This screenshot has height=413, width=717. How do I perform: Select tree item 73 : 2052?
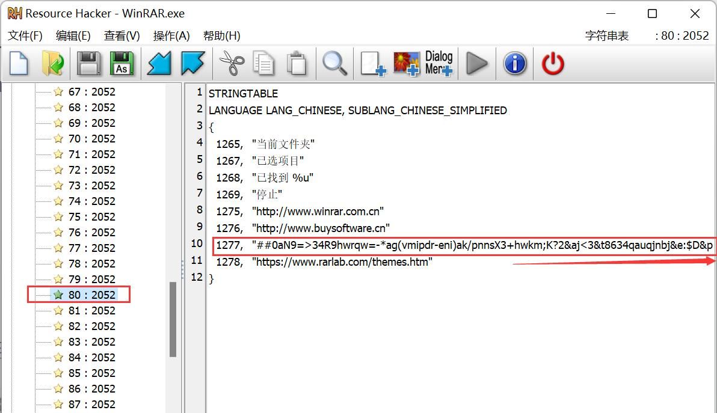91,186
